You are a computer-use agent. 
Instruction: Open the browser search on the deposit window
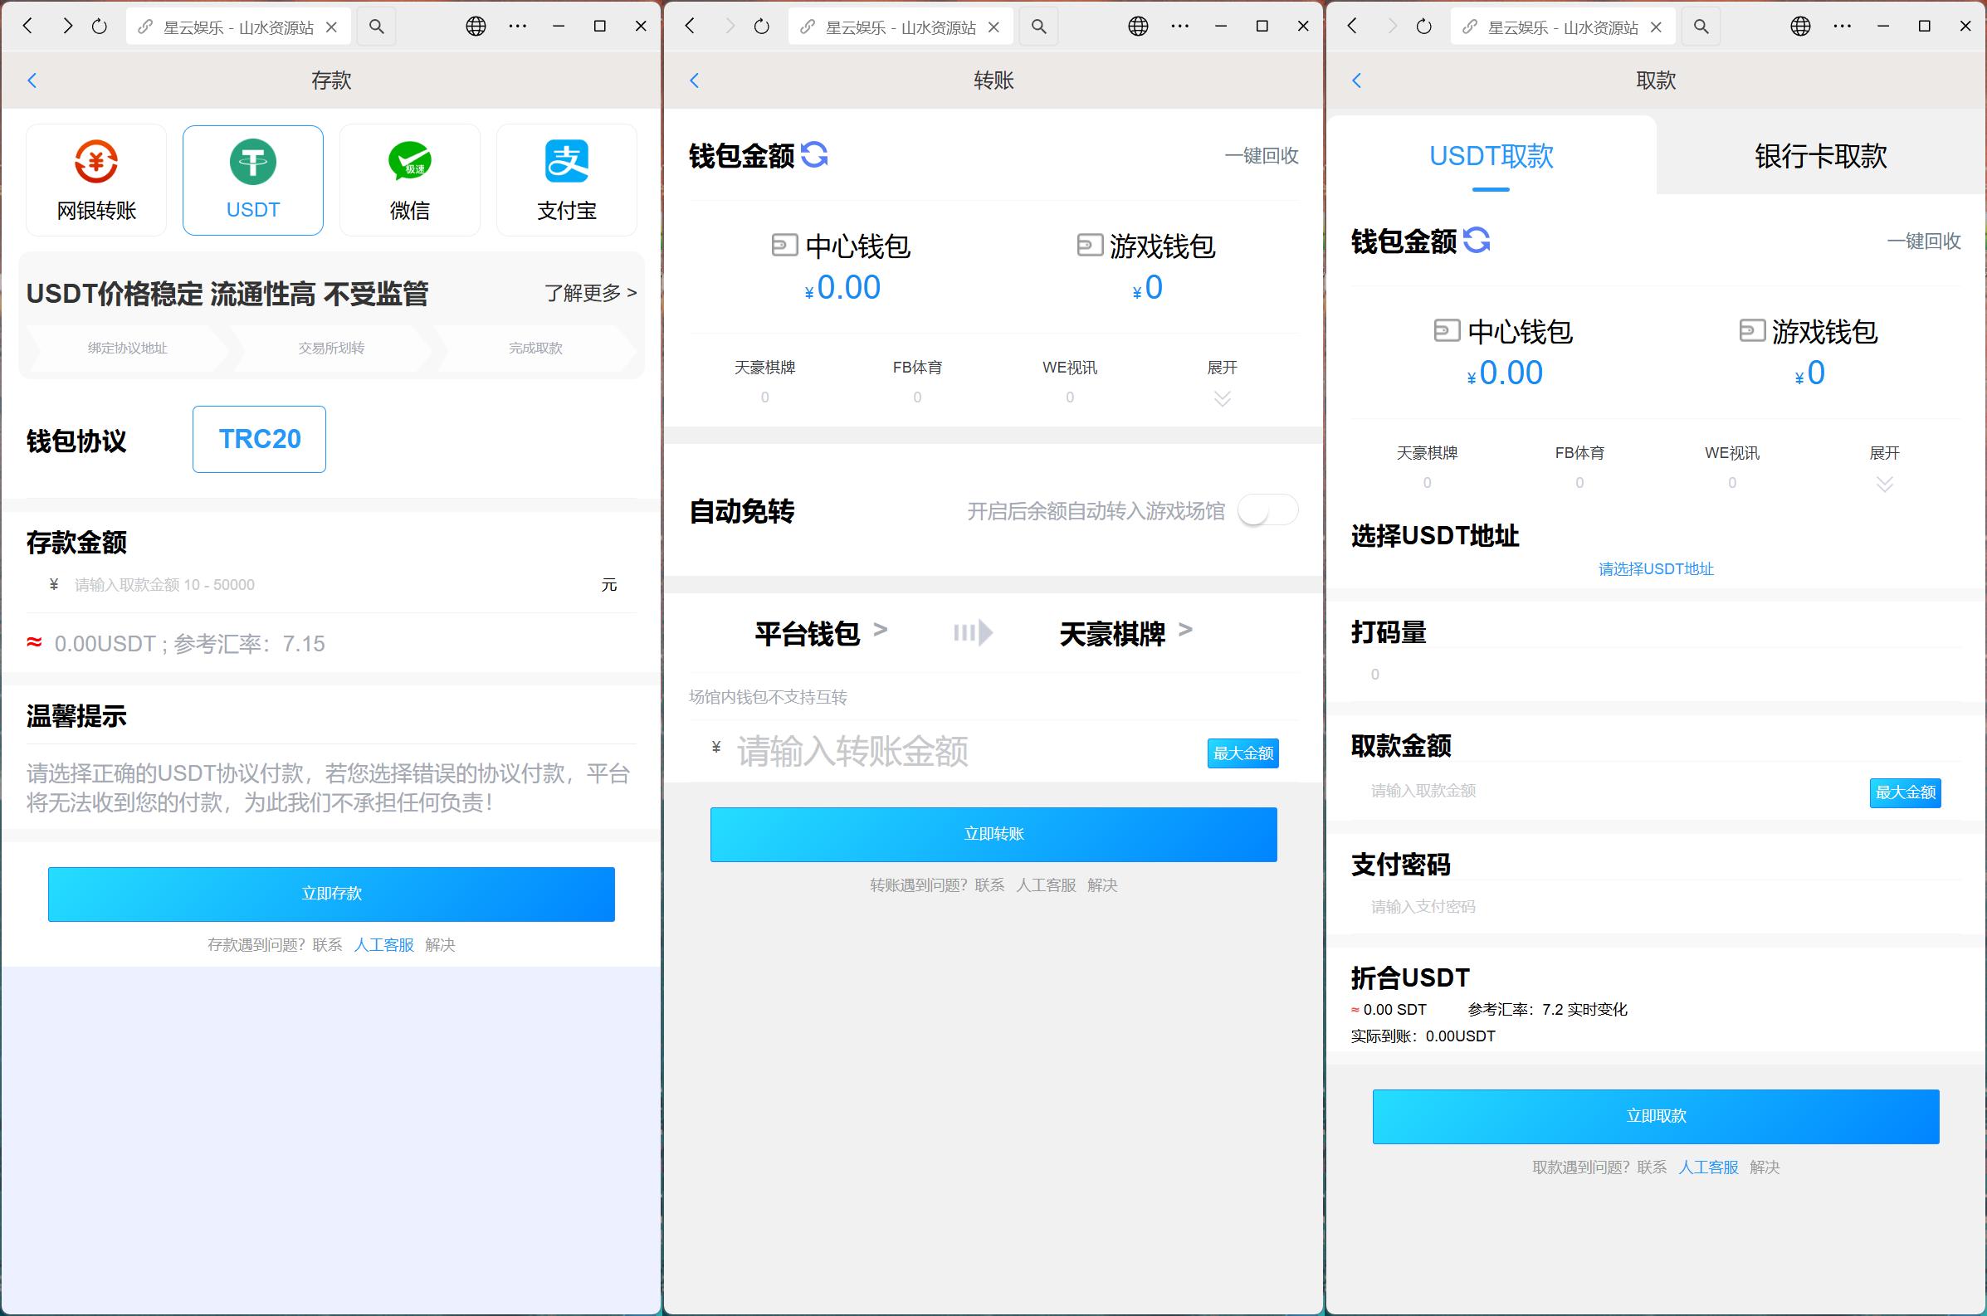(x=375, y=26)
